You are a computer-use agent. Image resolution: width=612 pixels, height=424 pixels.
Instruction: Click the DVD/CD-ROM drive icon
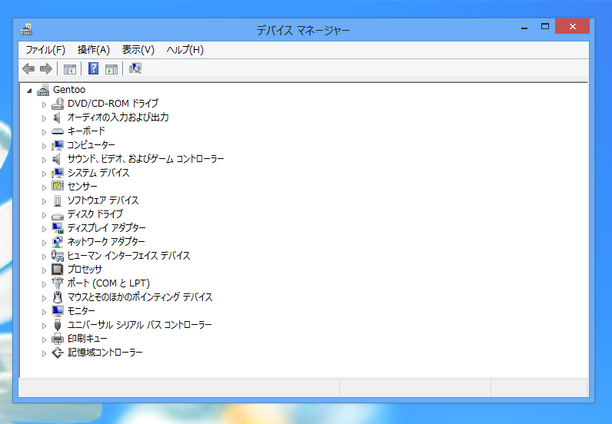(x=58, y=104)
